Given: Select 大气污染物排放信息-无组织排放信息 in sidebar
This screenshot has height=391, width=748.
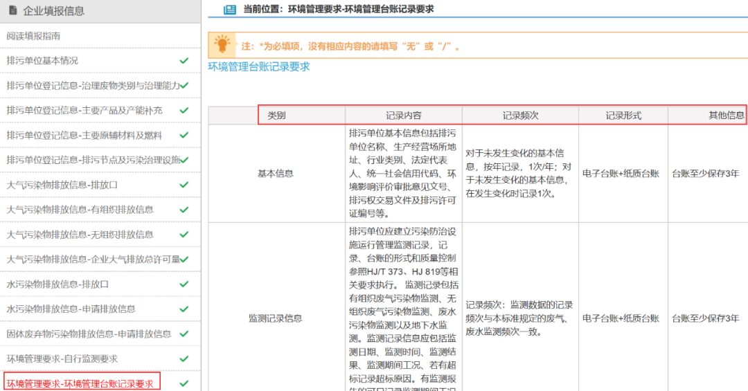Looking at the screenshot, I should pos(80,235).
